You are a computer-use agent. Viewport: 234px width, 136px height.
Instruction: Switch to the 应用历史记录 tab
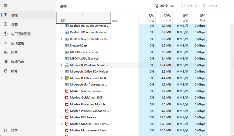28,33
